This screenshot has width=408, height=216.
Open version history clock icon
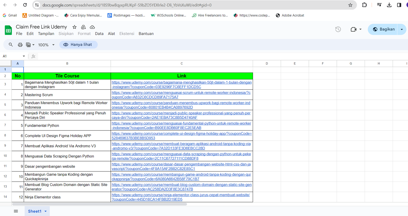[x=338, y=29]
